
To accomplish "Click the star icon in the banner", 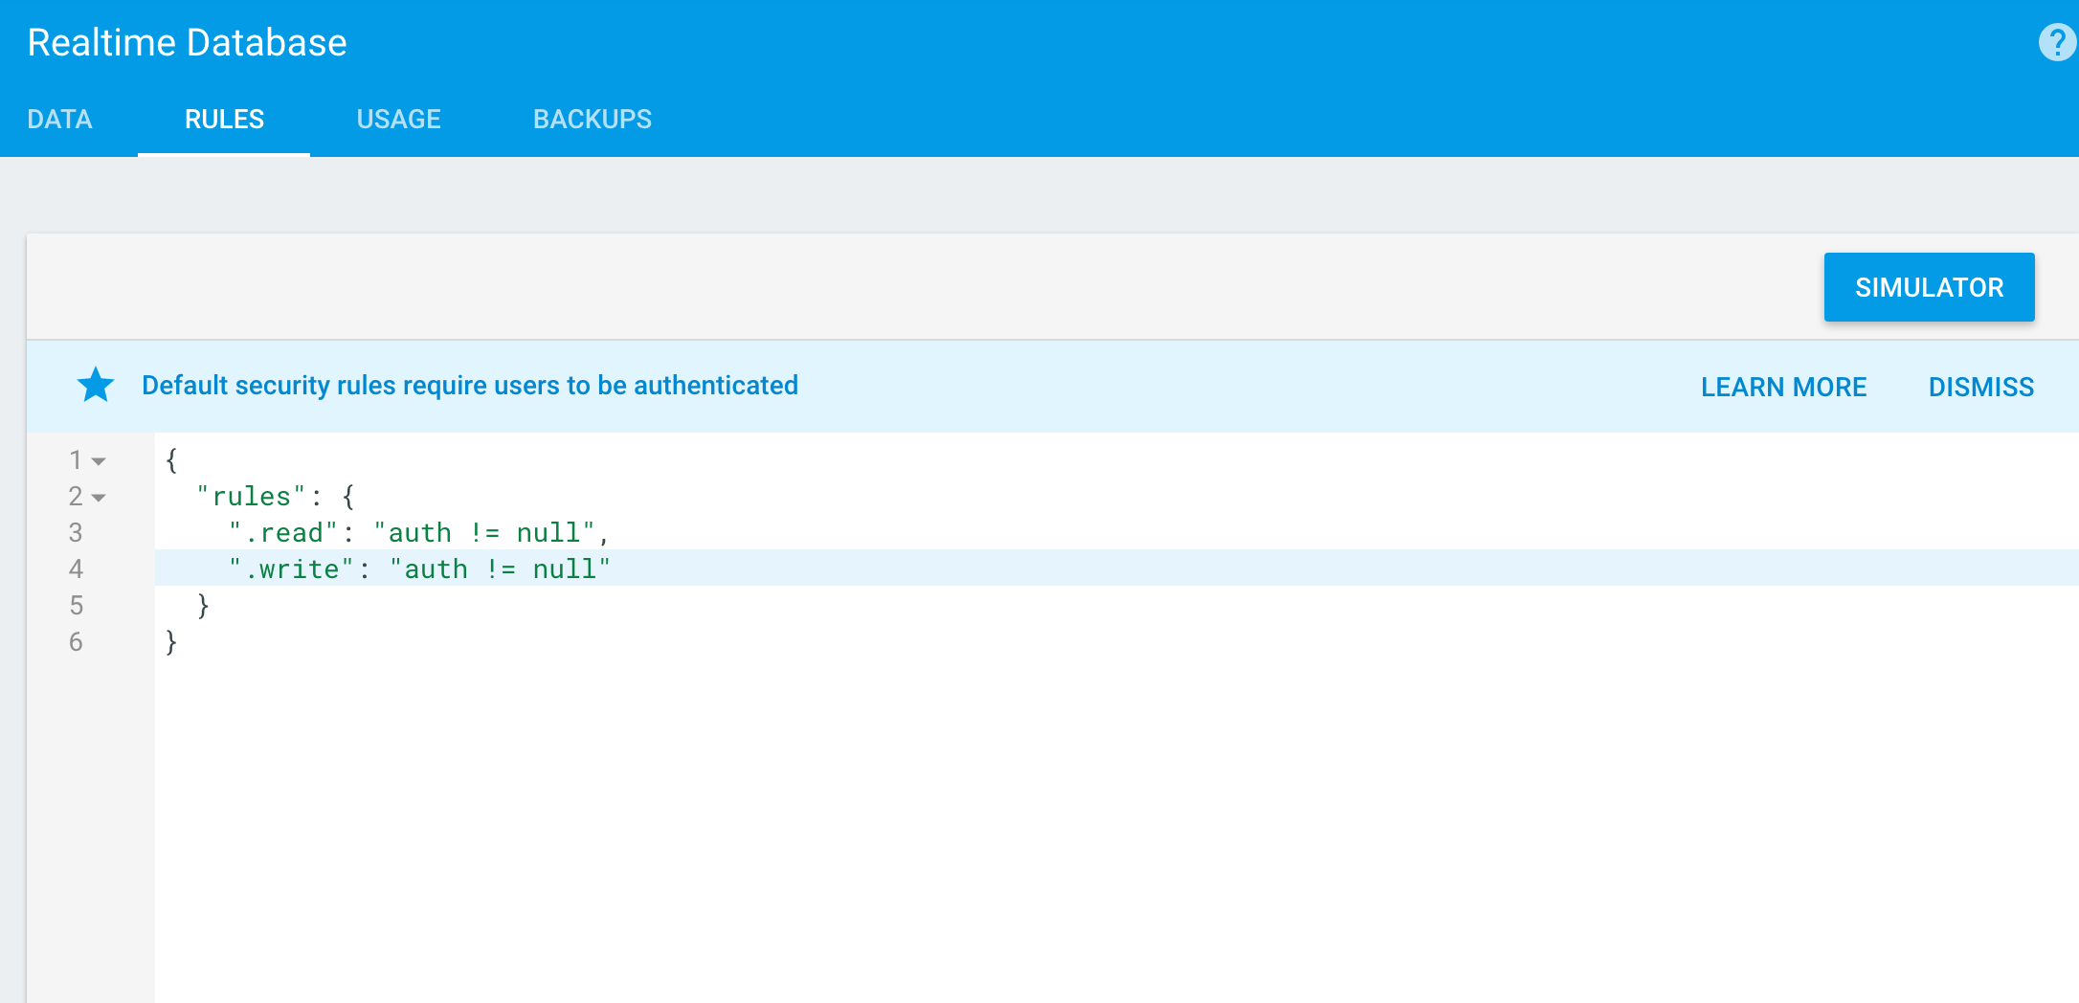I will pyautogui.click(x=96, y=386).
